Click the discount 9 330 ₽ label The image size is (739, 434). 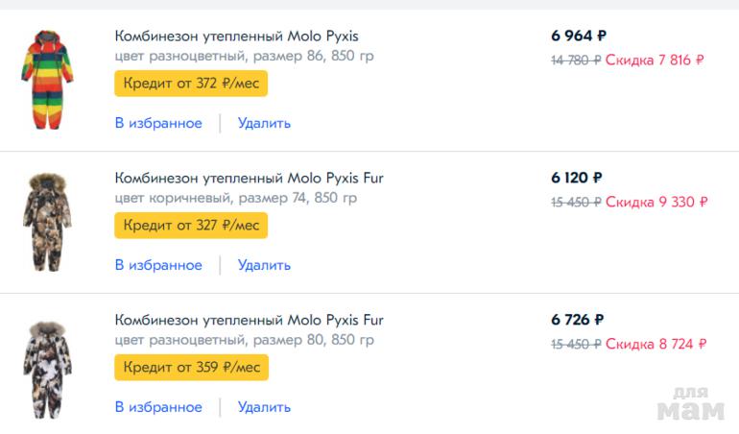656,202
